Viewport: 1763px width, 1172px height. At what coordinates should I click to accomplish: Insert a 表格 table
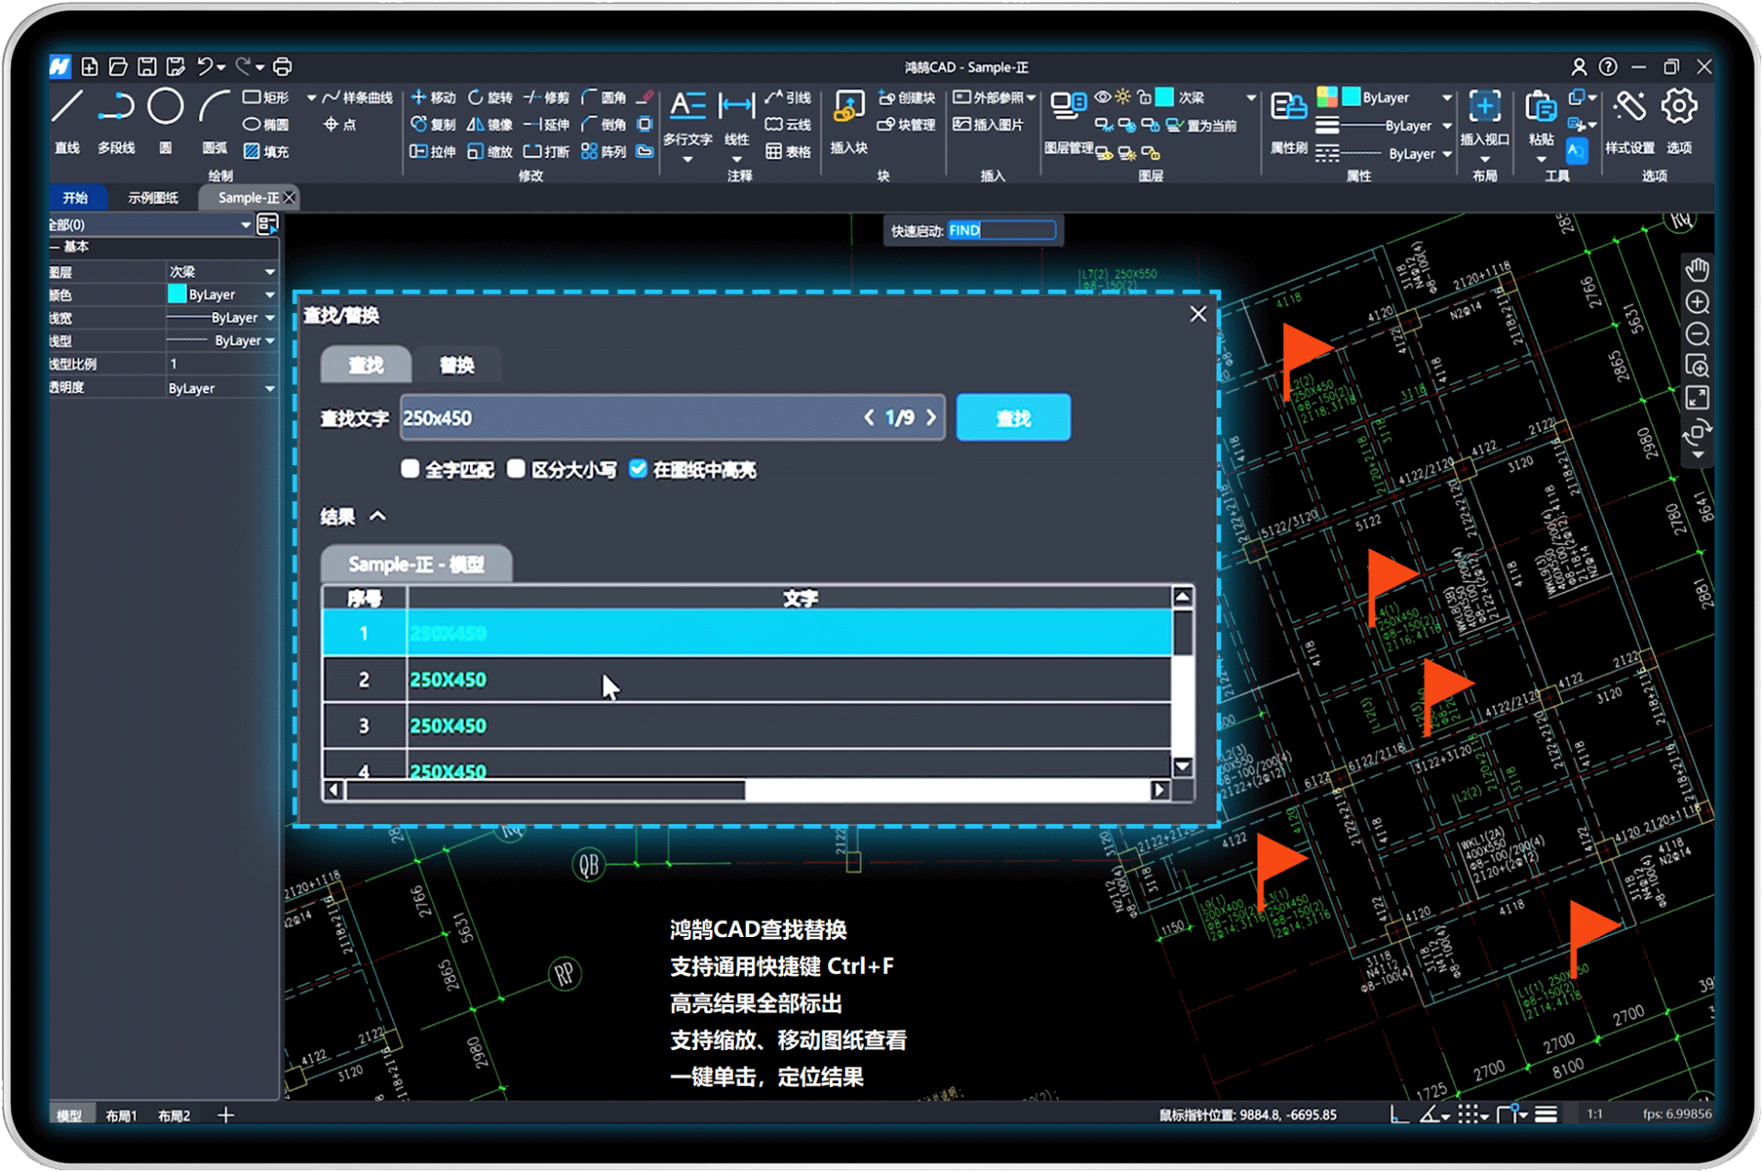789,151
